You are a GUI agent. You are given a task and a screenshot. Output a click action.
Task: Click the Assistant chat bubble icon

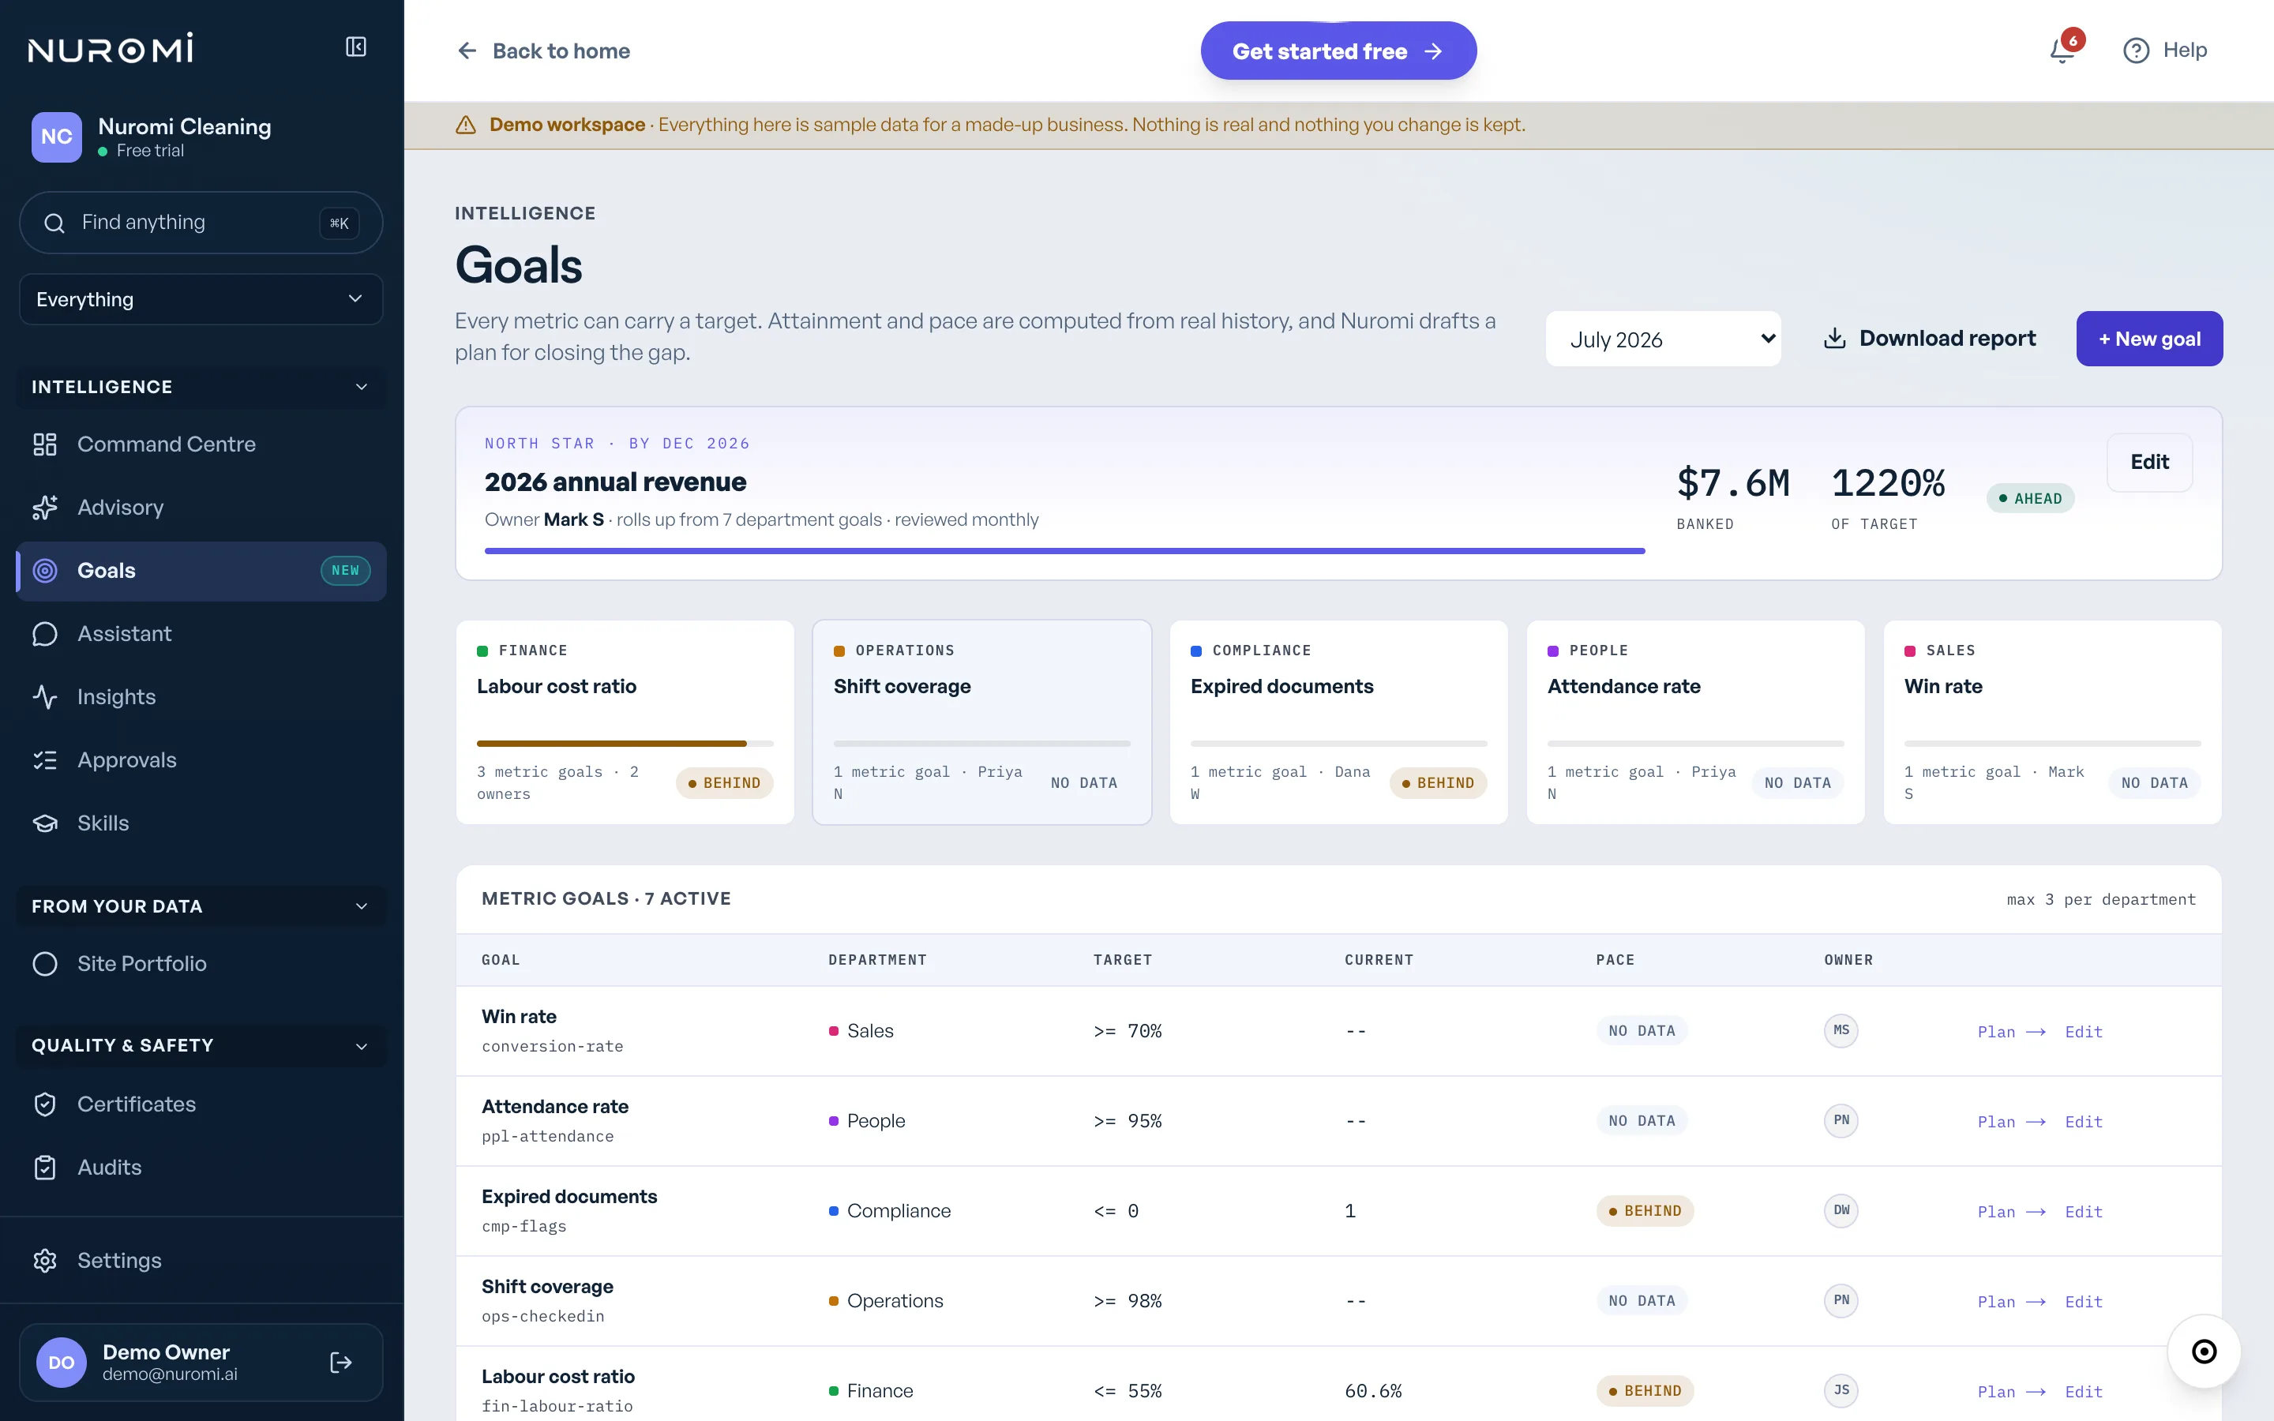[45, 633]
